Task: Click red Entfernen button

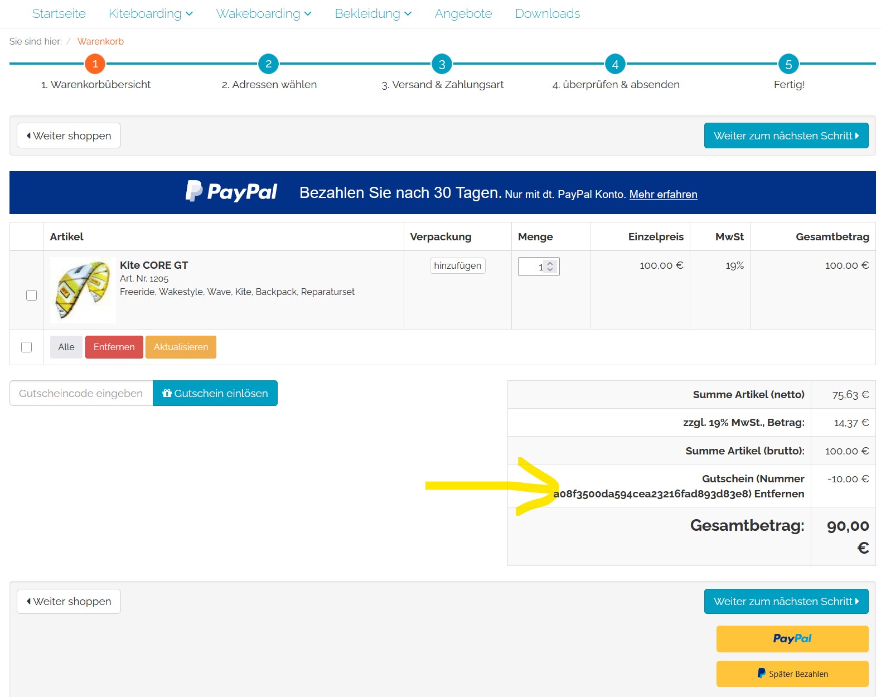Action: pyautogui.click(x=114, y=347)
